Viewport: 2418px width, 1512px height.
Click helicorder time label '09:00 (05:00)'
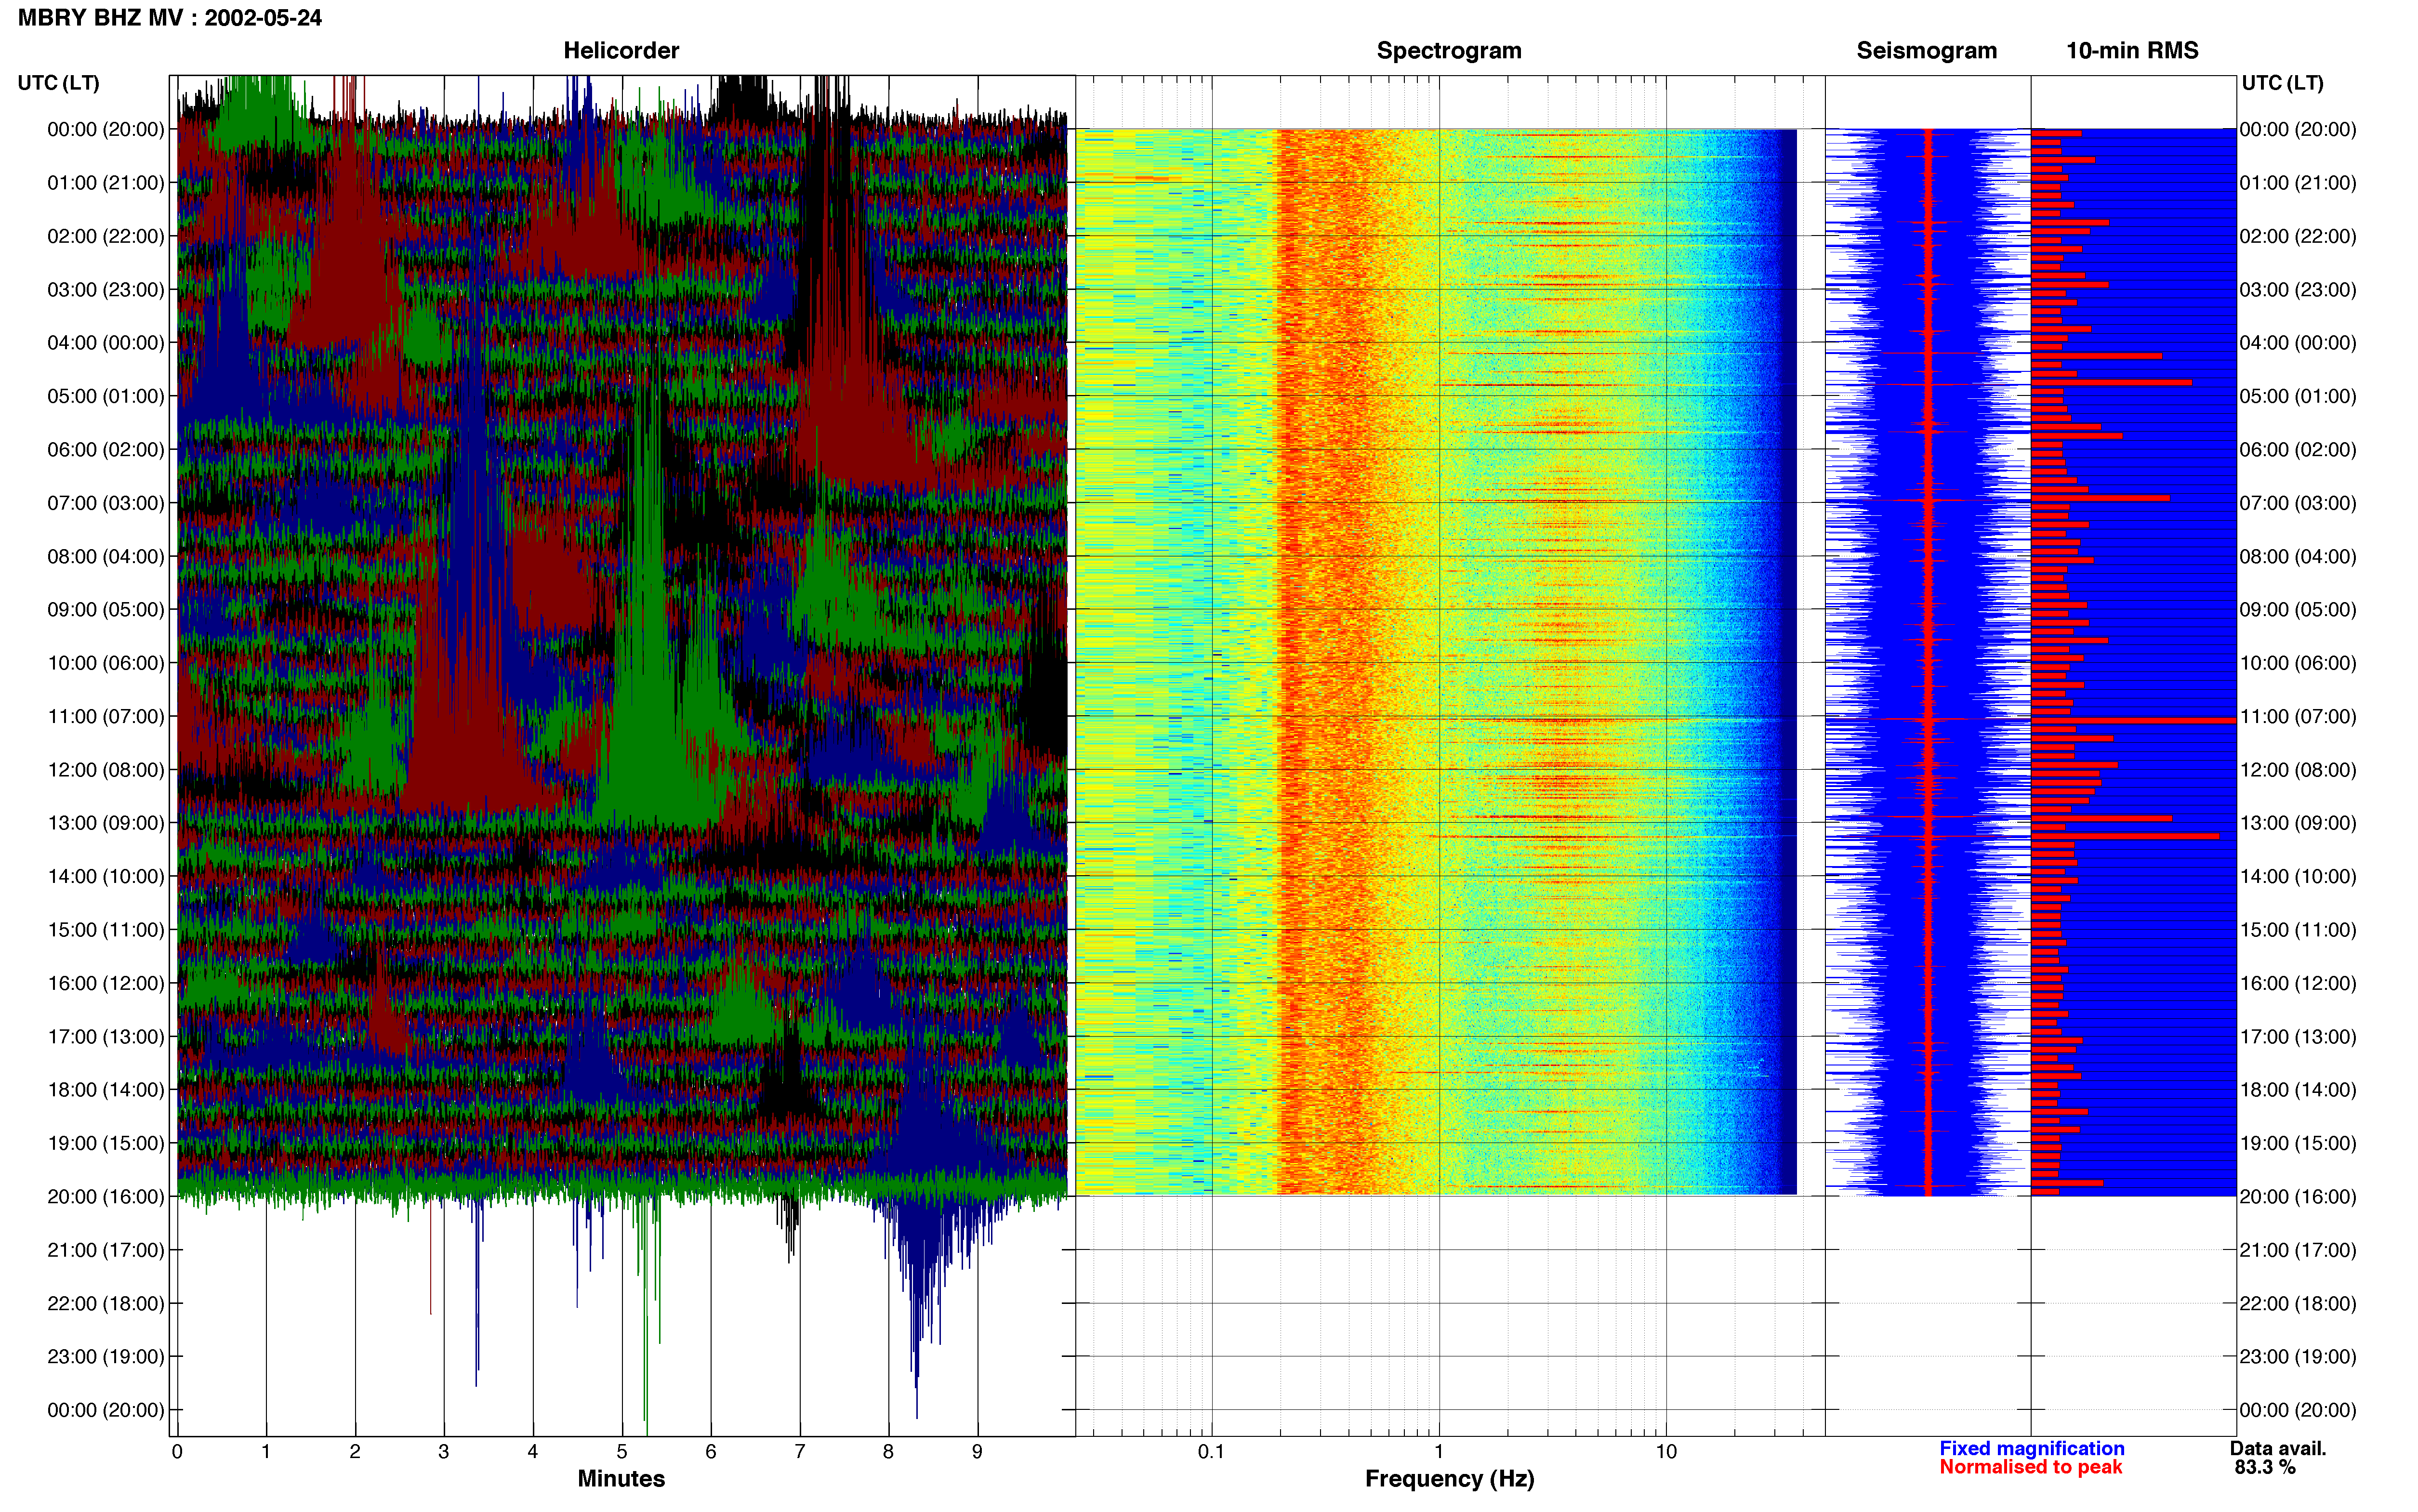[x=106, y=610]
